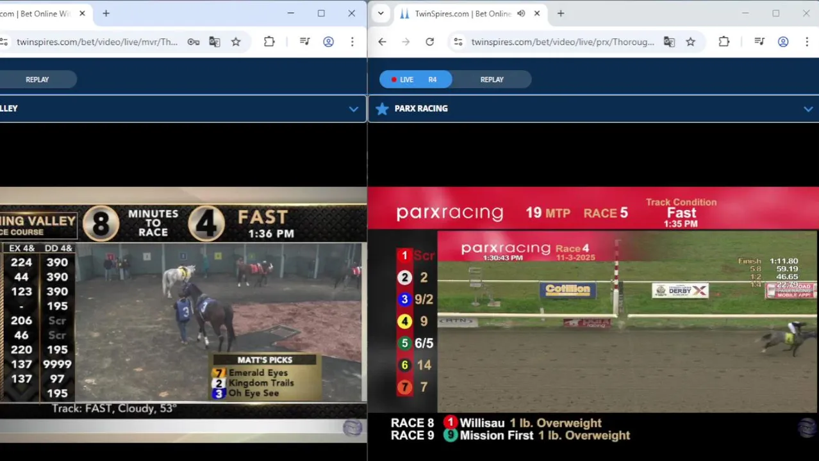Open profile avatar in left browser window
The height and width of the screenshot is (461, 819).
(328, 42)
